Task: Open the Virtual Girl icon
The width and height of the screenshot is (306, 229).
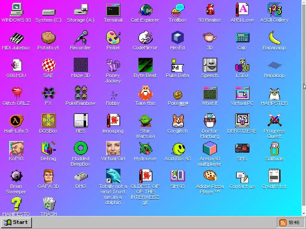Action: click(x=113, y=148)
